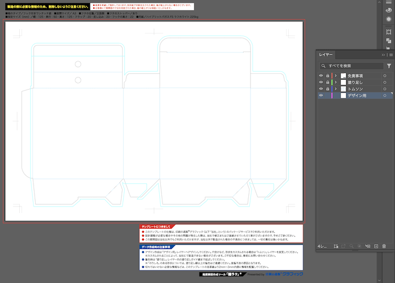Unlock the 塗り足し layer

[327, 82]
